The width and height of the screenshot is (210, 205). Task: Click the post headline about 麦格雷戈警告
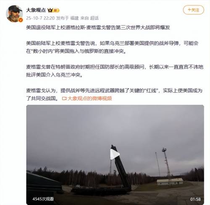pos(98,27)
